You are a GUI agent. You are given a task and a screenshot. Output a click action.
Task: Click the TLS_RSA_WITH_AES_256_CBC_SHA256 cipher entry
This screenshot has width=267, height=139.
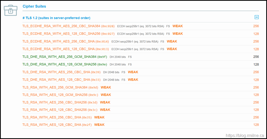(54, 102)
